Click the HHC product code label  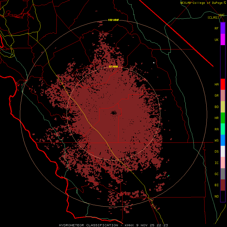pyautogui.click(x=222, y=15)
